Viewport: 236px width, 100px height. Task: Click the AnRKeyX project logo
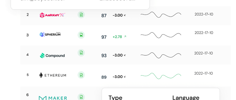coord(52,15)
